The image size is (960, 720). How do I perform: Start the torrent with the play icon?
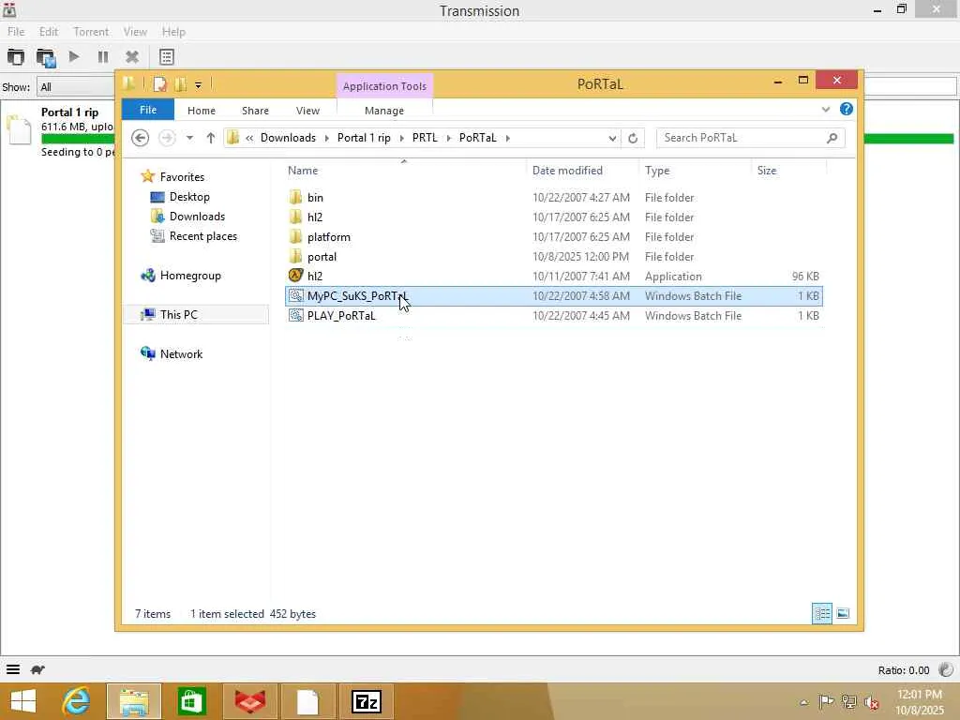point(74,57)
